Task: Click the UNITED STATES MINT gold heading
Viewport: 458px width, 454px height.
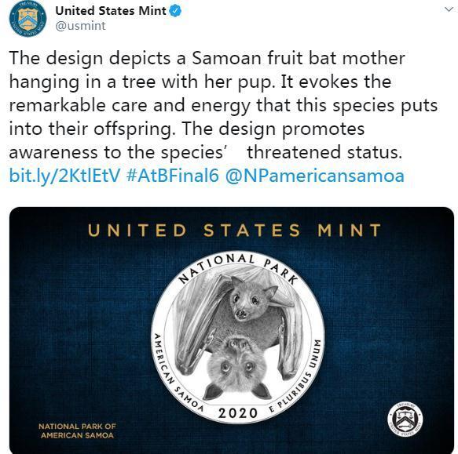Action: point(235,231)
